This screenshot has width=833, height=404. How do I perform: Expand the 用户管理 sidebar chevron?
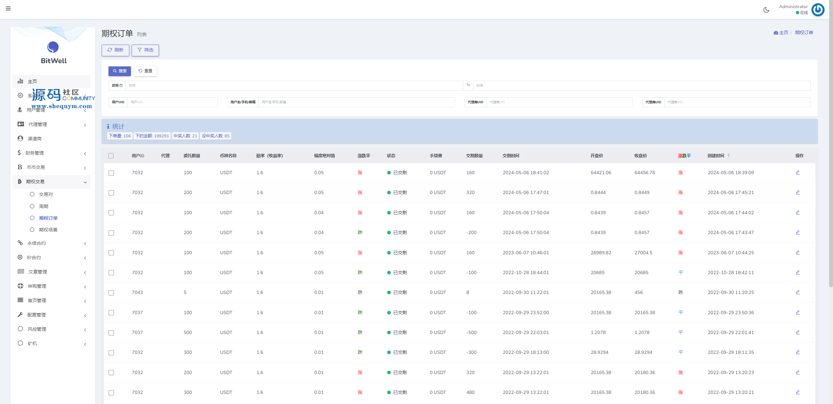point(85,110)
